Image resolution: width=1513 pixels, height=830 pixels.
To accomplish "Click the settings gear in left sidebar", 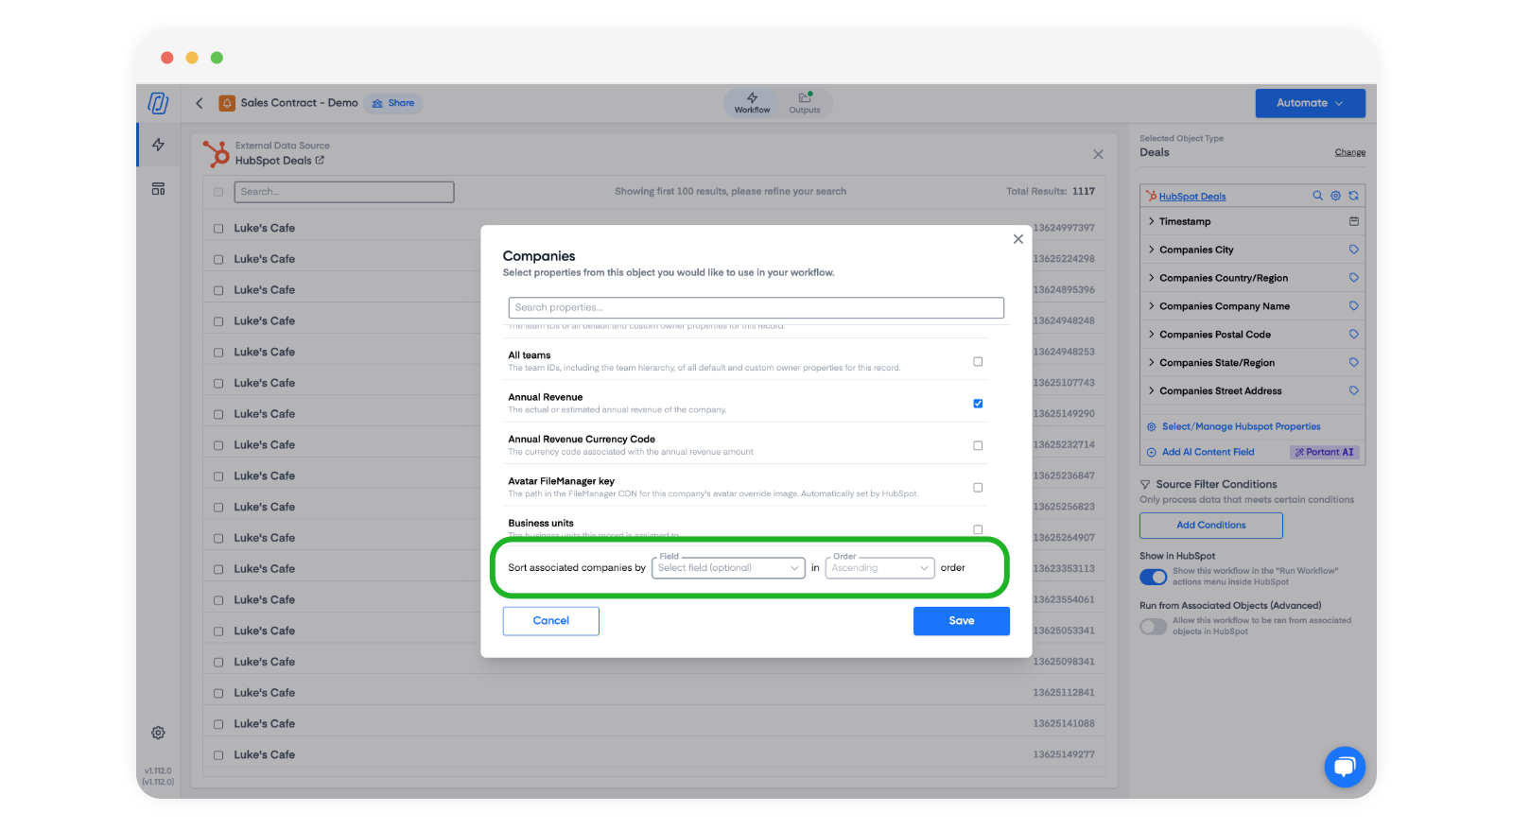I will pyautogui.click(x=158, y=733).
